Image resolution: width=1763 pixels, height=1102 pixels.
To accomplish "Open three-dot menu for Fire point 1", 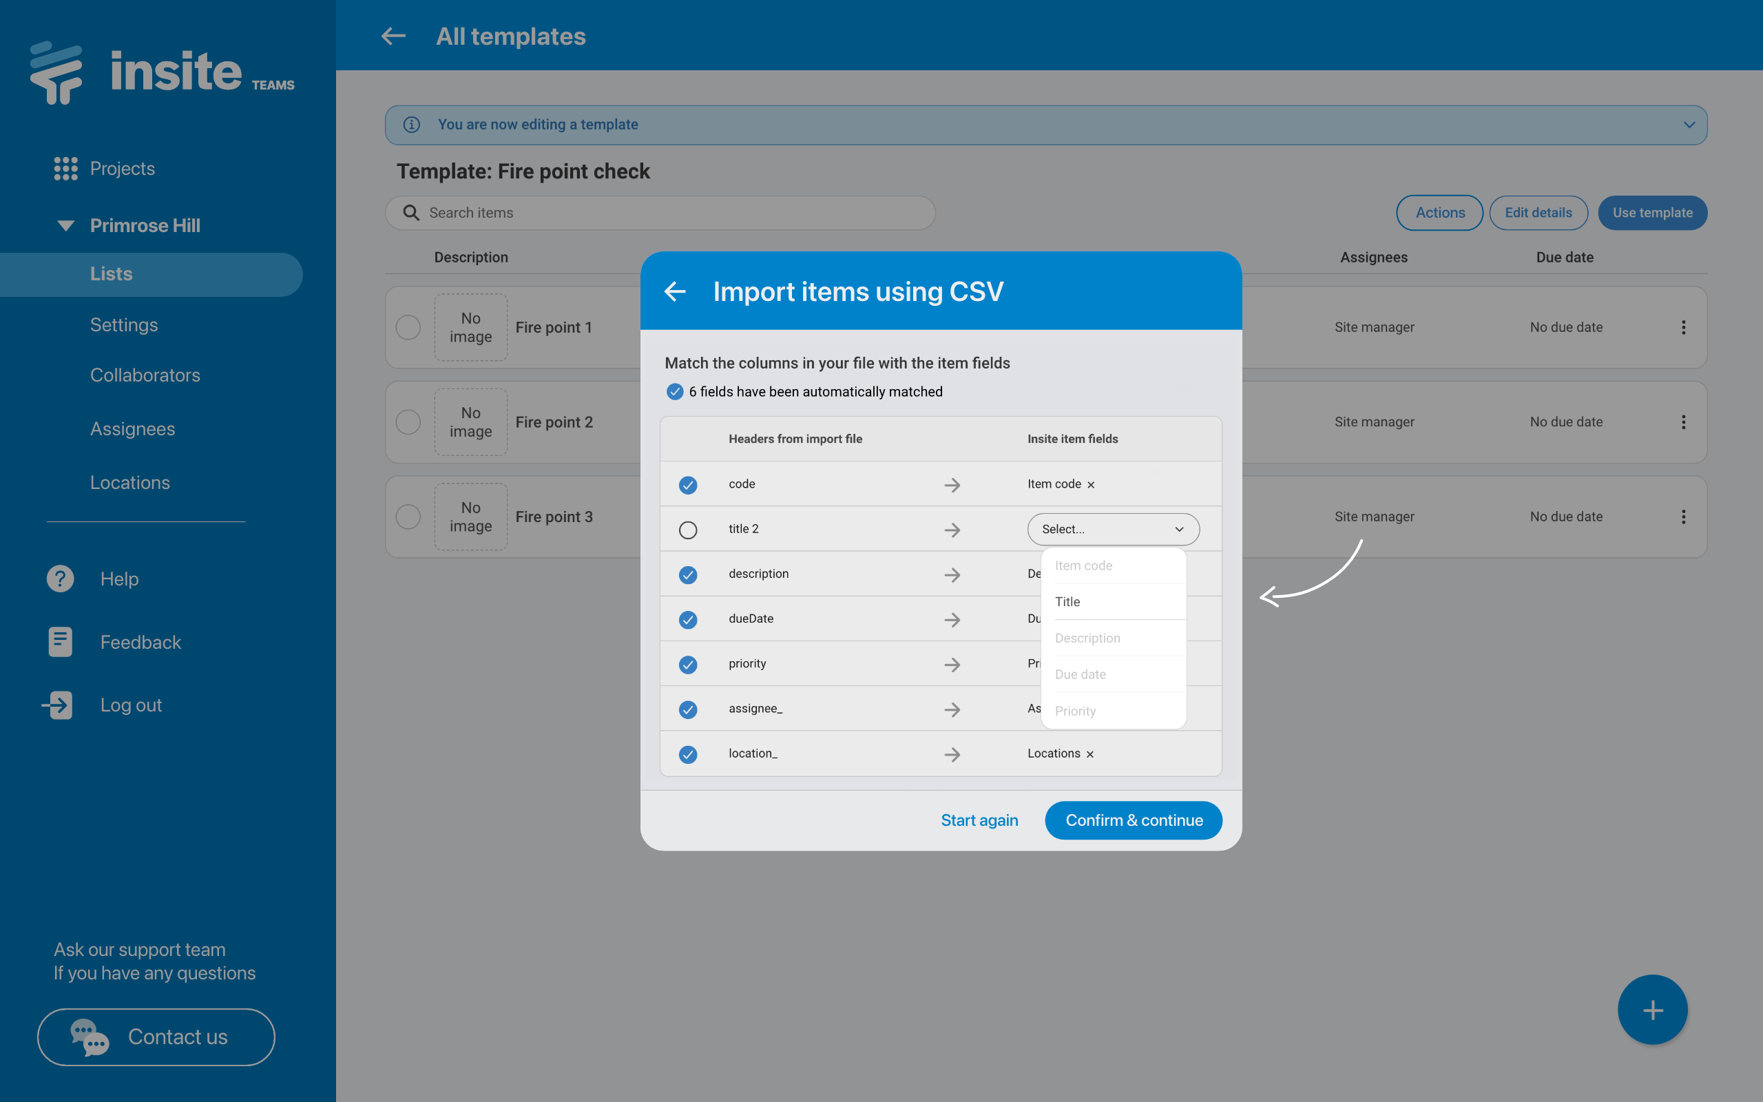I will point(1683,327).
